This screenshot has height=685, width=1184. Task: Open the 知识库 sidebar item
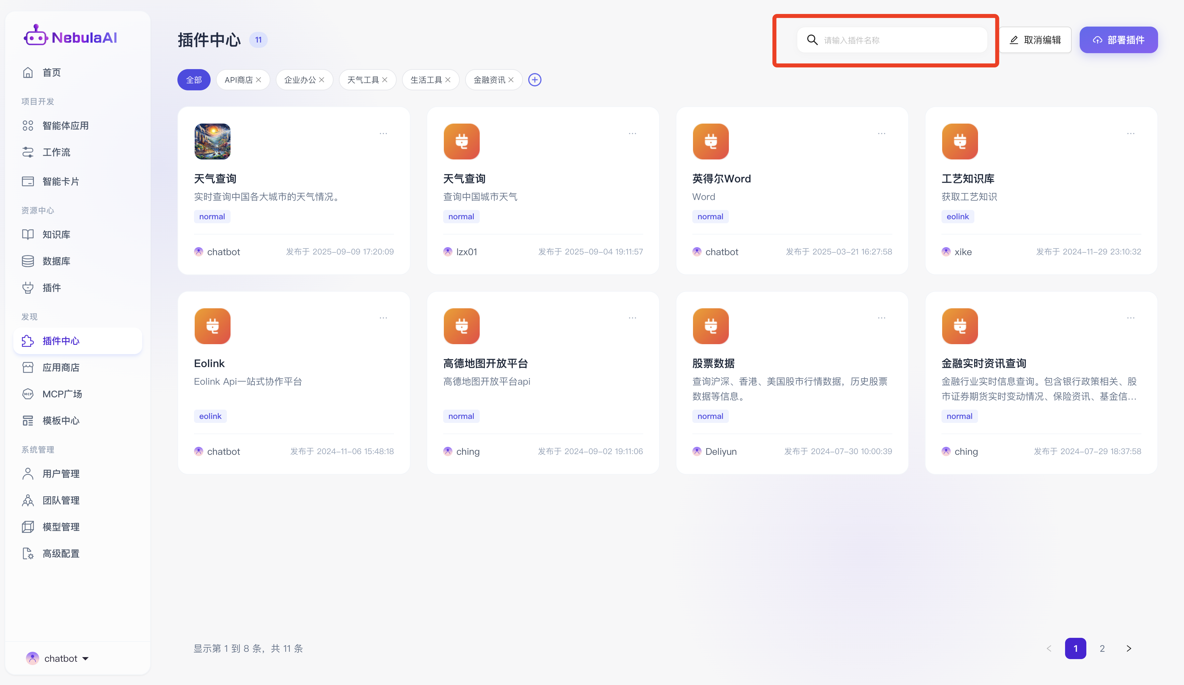56,235
